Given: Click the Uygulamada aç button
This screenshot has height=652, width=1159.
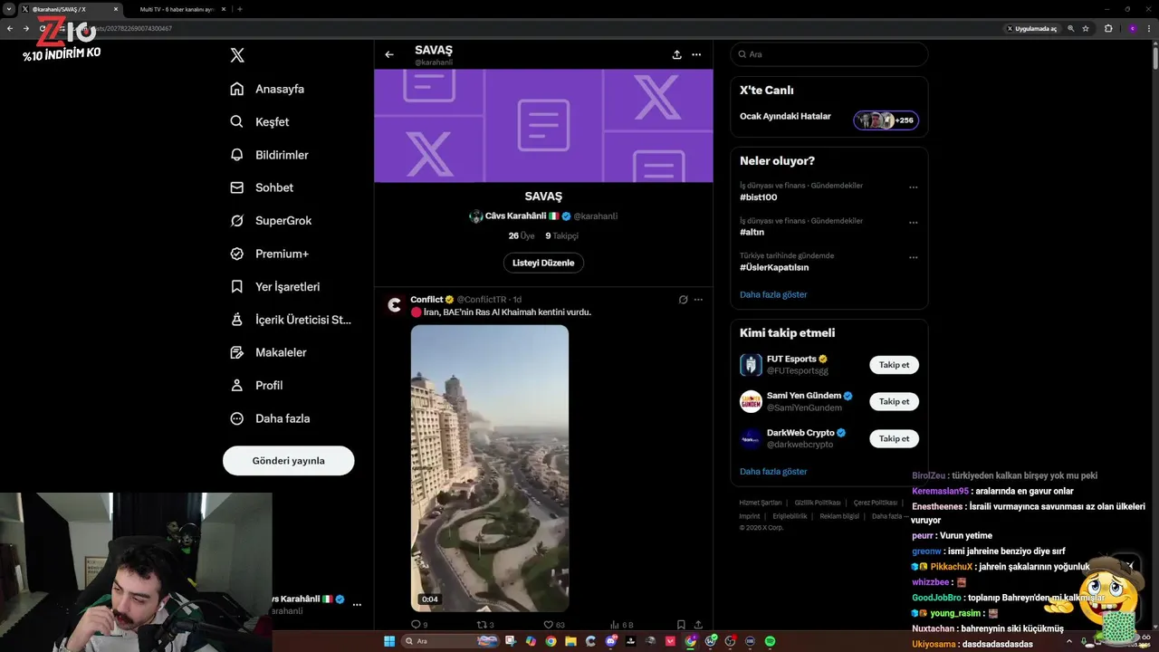Looking at the screenshot, I should (1031, 28).
